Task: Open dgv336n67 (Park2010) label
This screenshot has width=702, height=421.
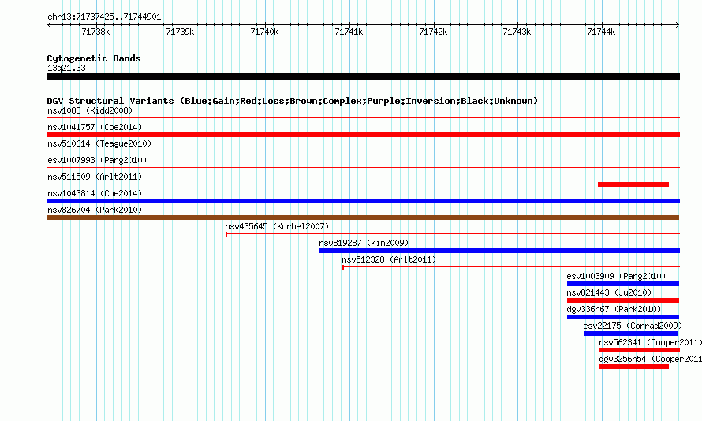Action: tap(614, 309)
